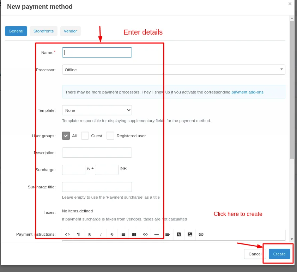Open the Processor dropdown showing Offline
This screenshot has width=297, height=272.
click(x=174, y=70)
